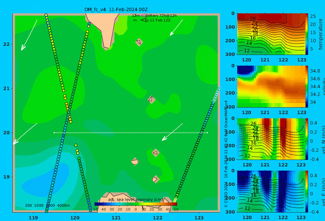Click latitude tick label 21 on main map
This screenshot has width=325, height=221.
tap(6, 88)
